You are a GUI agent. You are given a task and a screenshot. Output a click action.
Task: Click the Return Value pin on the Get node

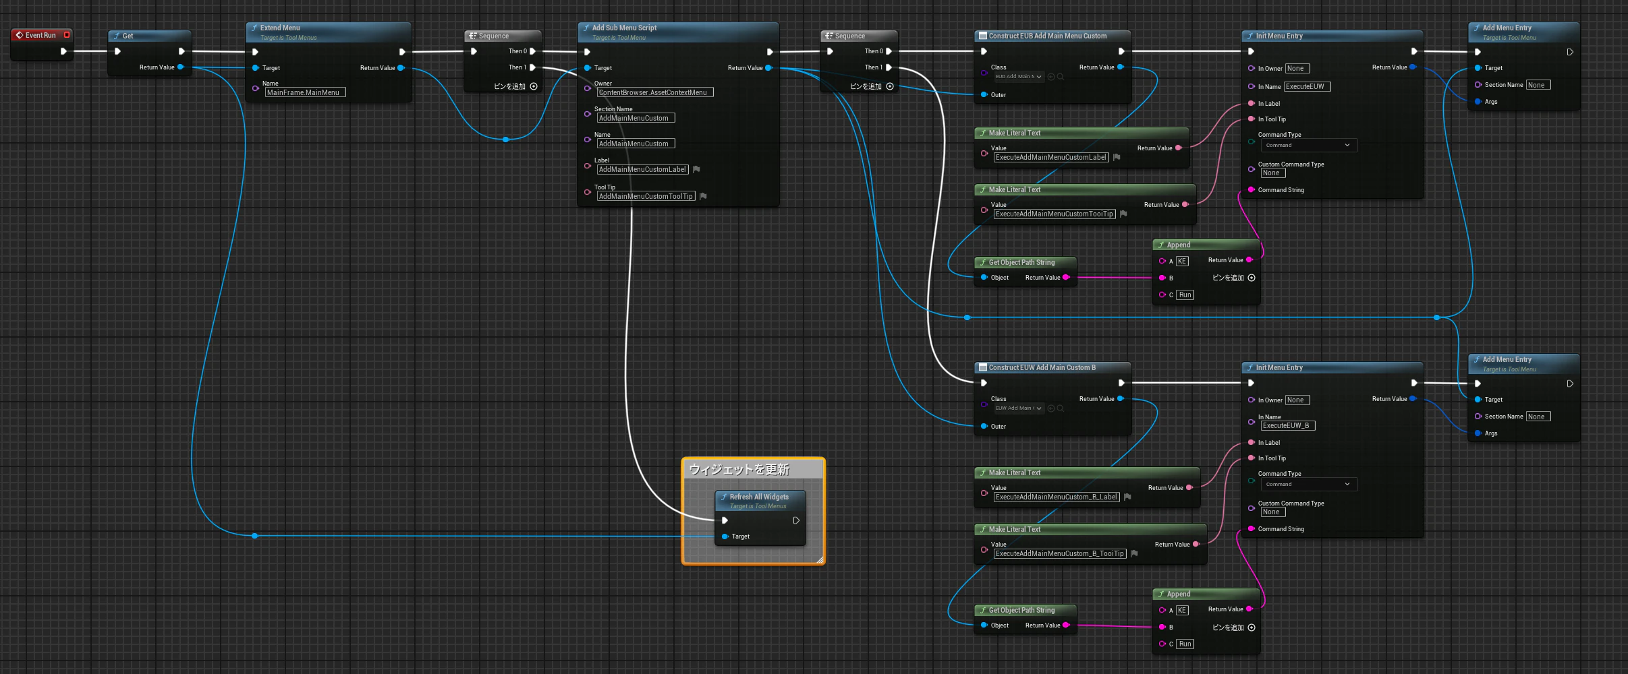180,67
